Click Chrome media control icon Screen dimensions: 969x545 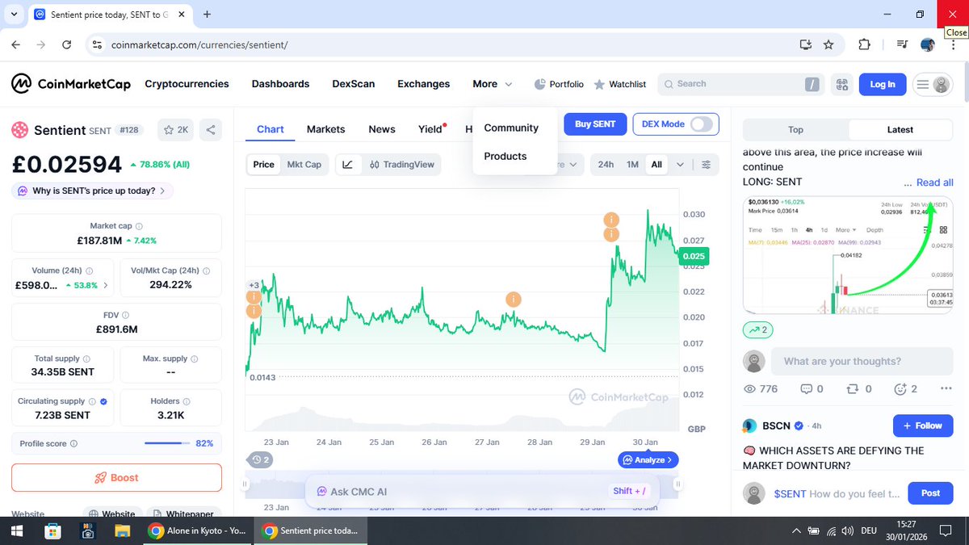903,44
